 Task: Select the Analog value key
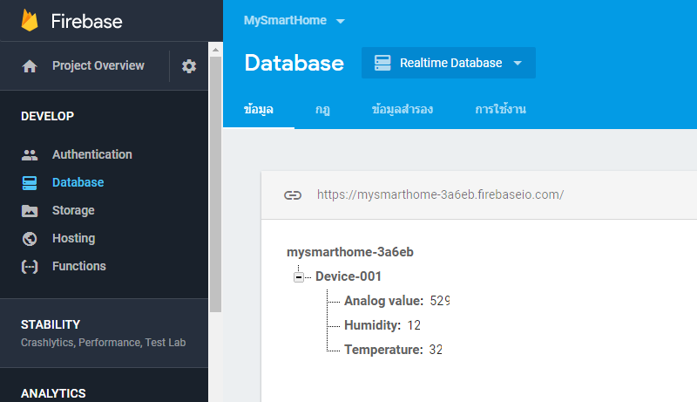tap(383, 301)
